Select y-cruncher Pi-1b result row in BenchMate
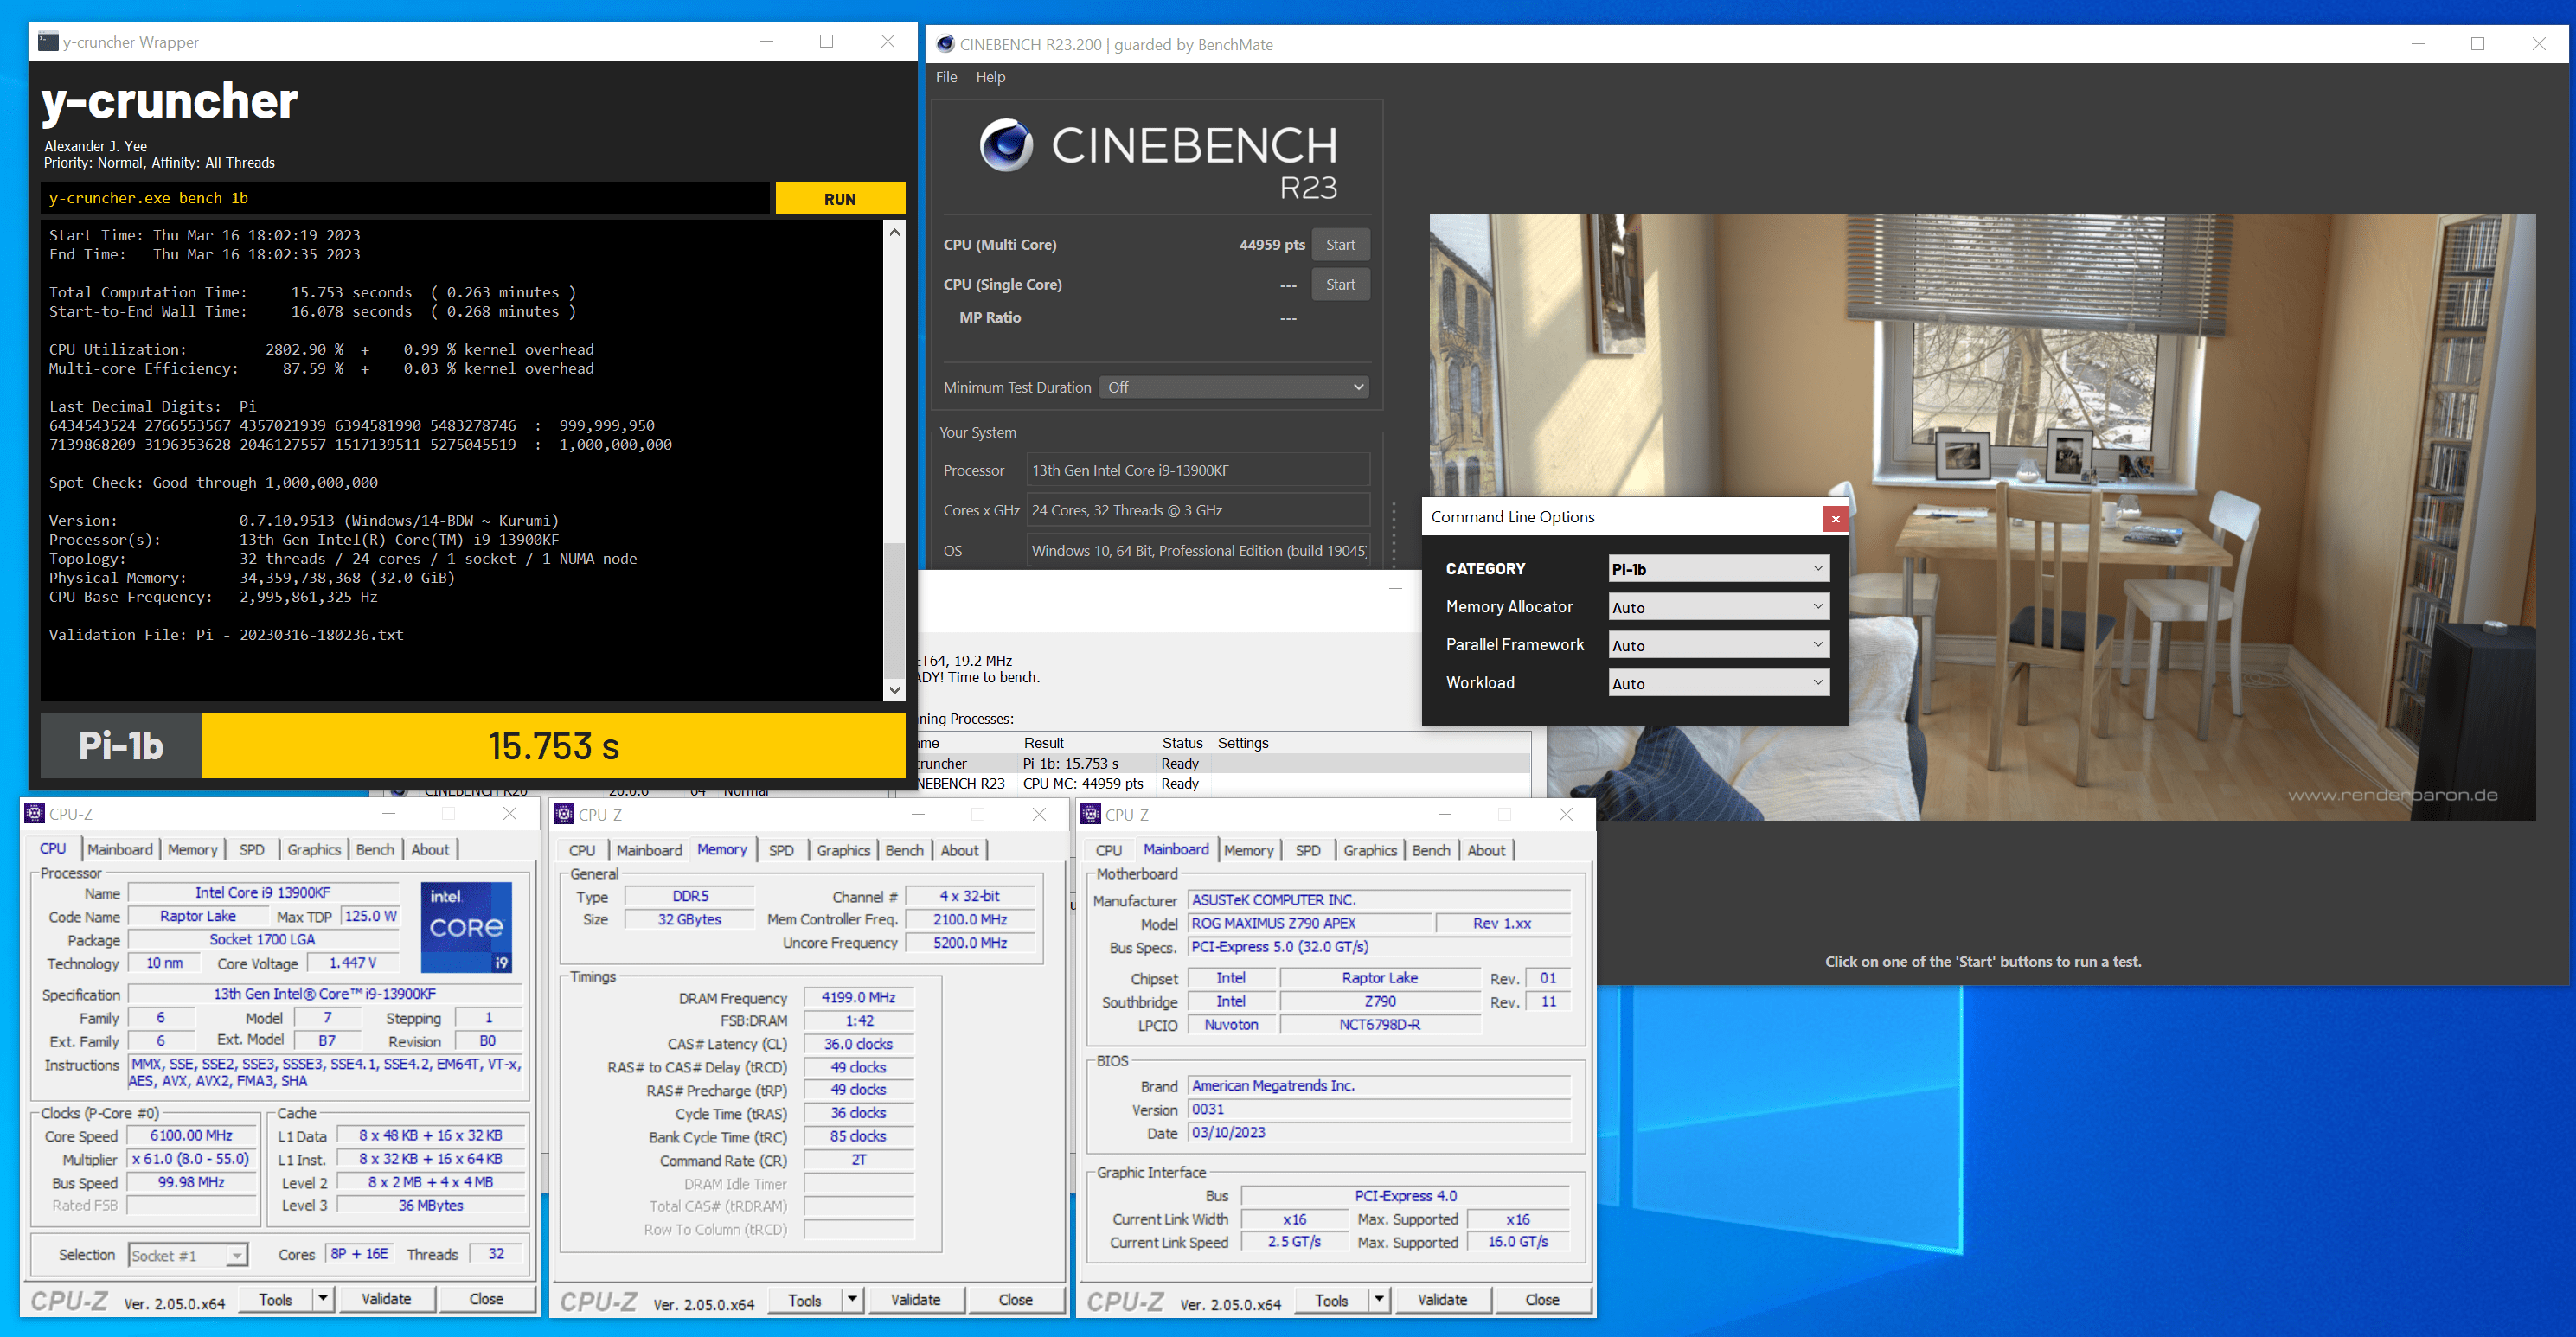Screen dimensions: 2576x1337 (1224, 763)
